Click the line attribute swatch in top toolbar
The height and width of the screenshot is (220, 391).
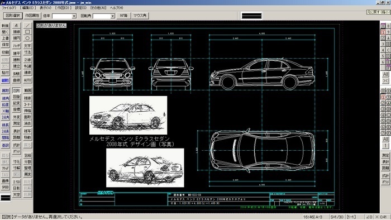(x=251, y=16)
